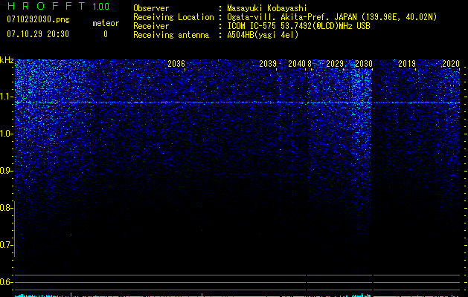
Task: Click the A504HB(yagi 4el) antenna text
Action: 263,35
